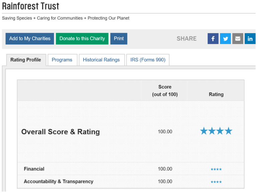Screen dimensions: 258x195
Task: Open the IRS (Forms 990) tab
Action: click(x=148, y=60)
